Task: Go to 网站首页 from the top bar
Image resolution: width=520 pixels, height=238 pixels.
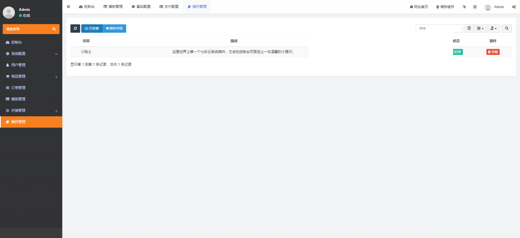Action: click(x=419, y=6)
